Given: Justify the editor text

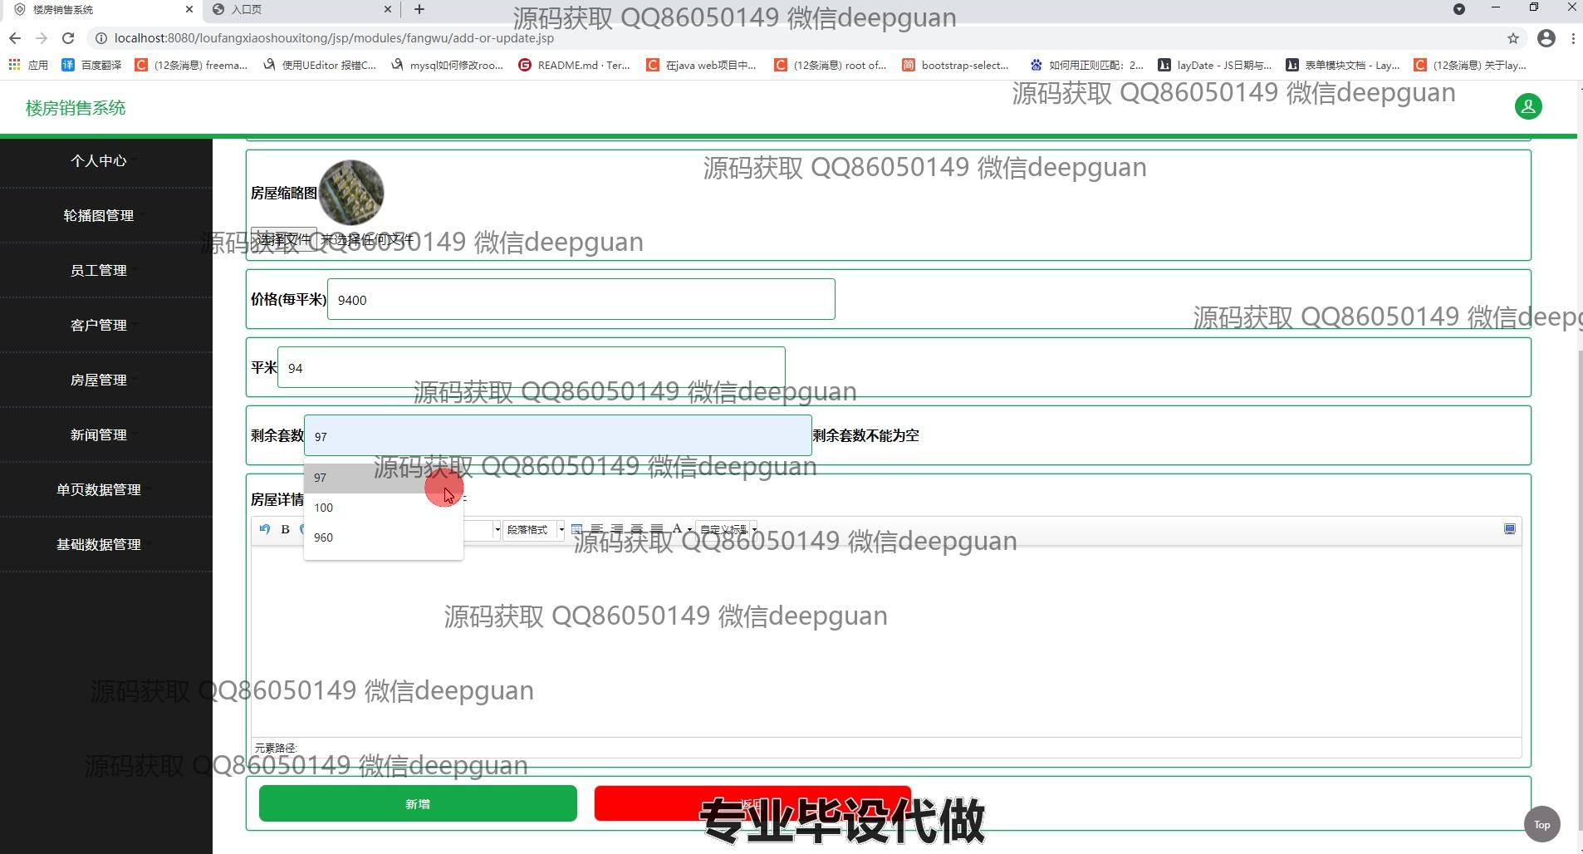Looking at the screenshot, I should [x=657, y=529].
